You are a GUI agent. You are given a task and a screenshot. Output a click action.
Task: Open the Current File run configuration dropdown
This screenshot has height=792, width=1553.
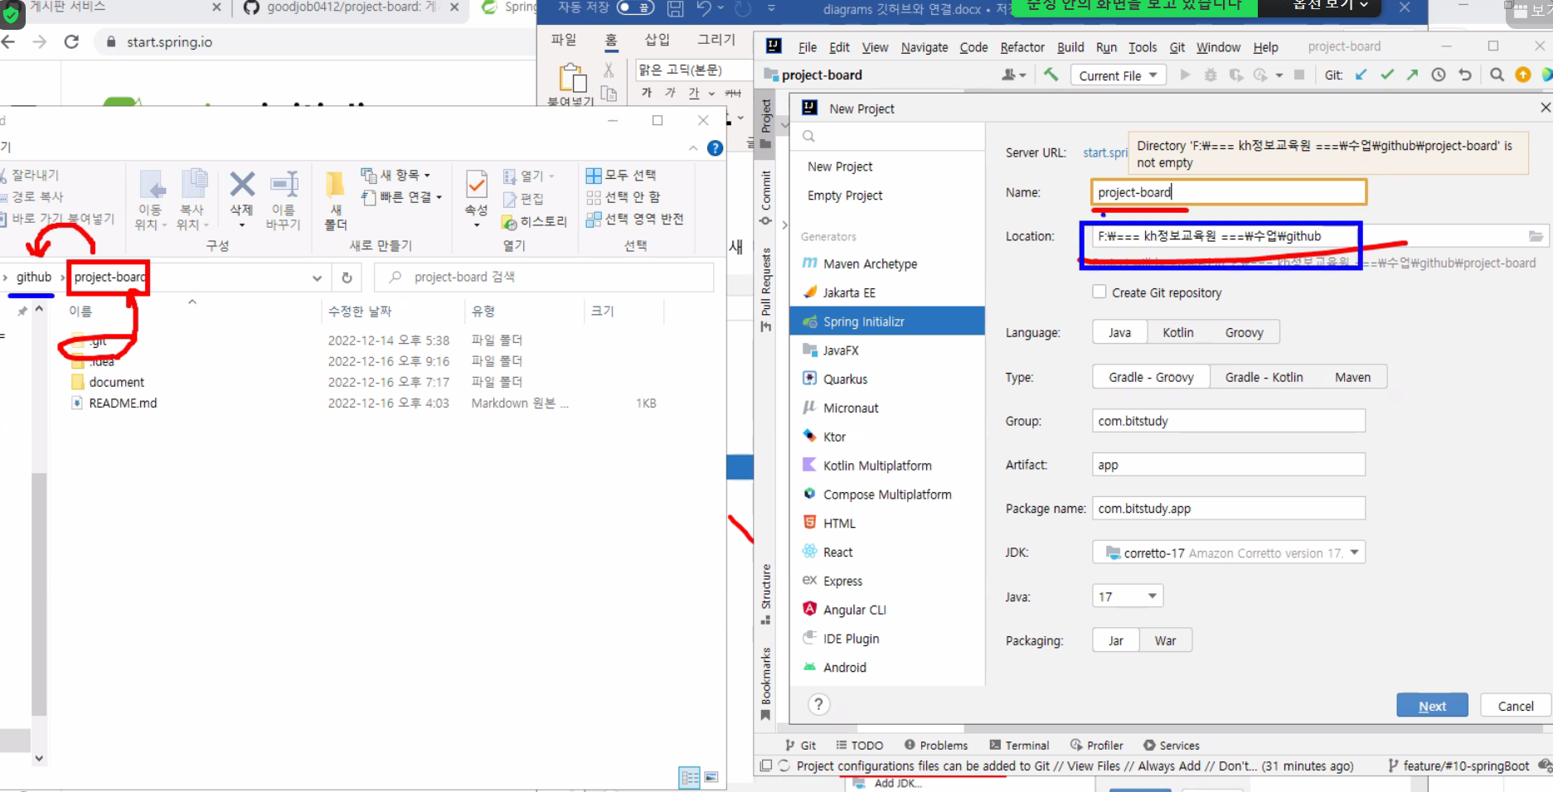tap(1118, 75)
